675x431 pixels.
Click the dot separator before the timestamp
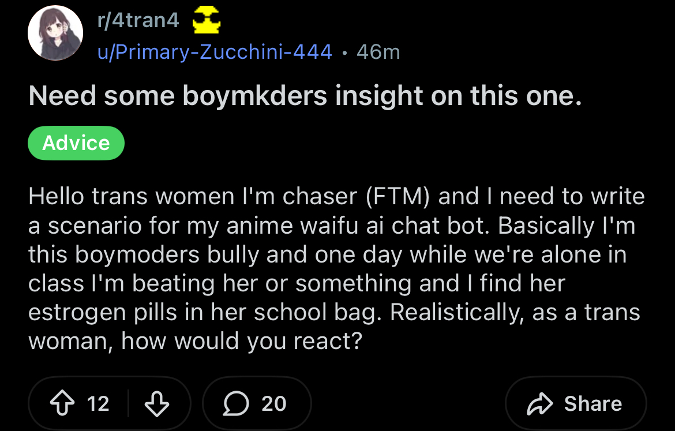pyautogui.click(x=344, y=53)
